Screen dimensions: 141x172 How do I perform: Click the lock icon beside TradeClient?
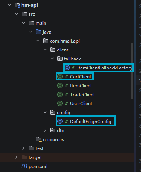66,94
